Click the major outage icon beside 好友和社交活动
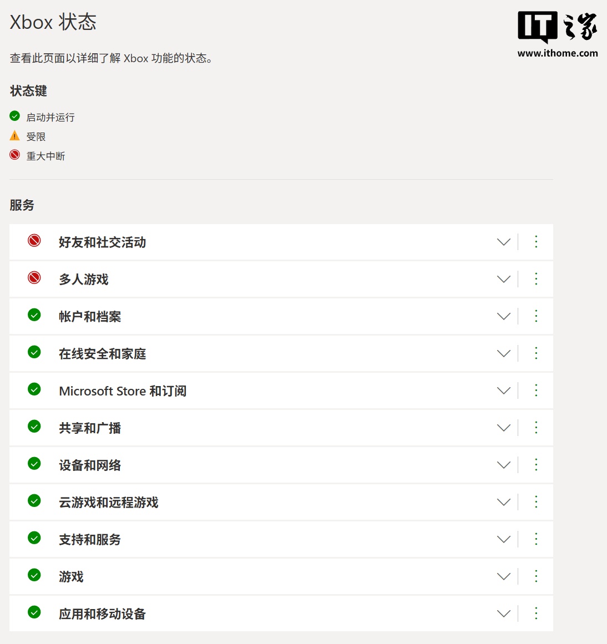The width and height of the screenshot is (607, 644). (34, 241)
